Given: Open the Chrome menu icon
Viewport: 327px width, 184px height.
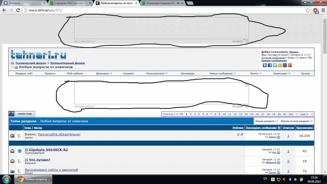Looking at the screenshot, I should (323, 10).
